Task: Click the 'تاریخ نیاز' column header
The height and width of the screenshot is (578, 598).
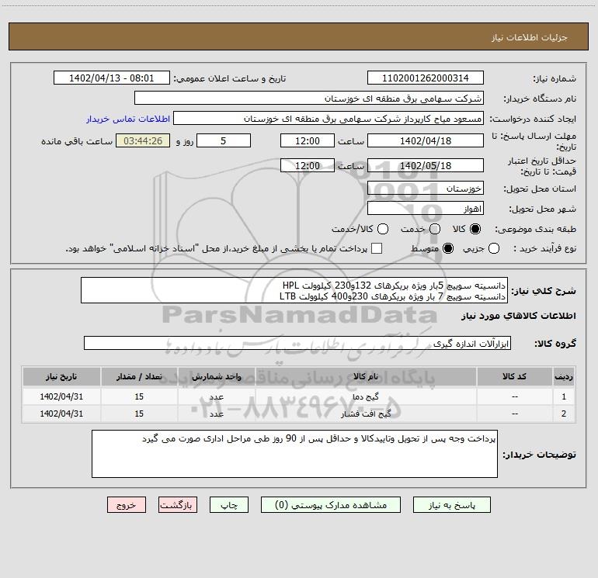Action: 61,376
